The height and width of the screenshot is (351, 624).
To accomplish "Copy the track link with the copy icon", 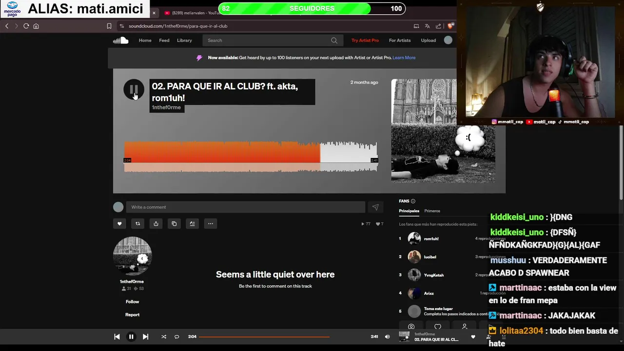I will [x=174, y=224].
